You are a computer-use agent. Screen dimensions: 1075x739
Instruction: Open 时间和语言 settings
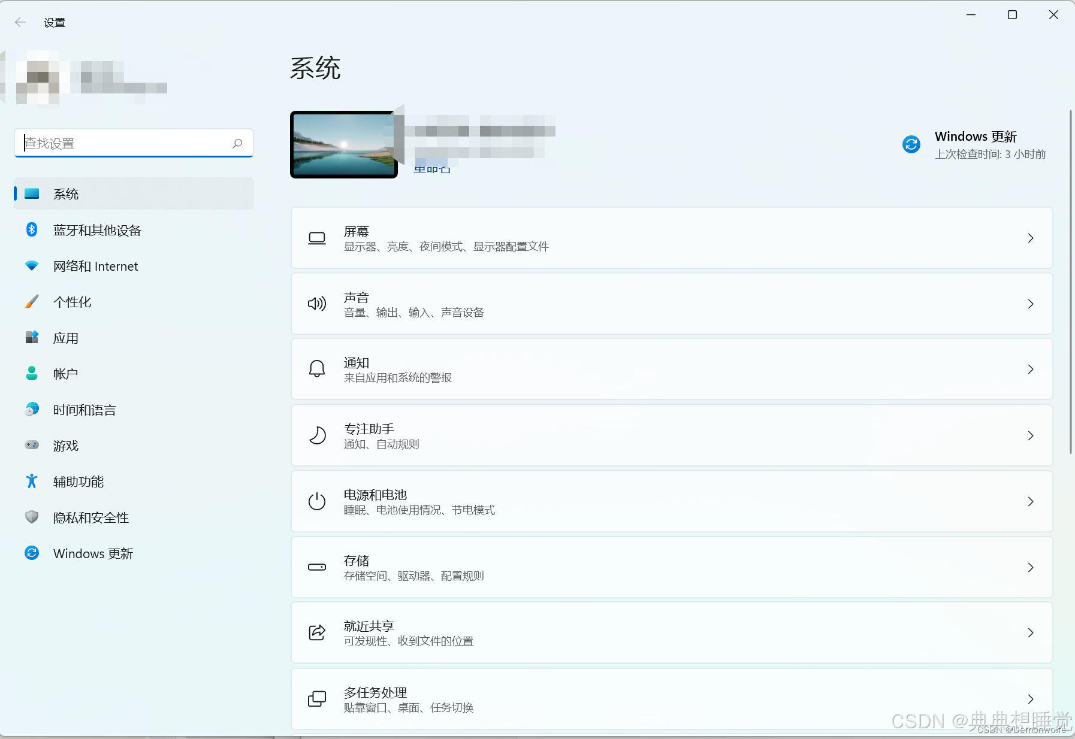[134, 409]
